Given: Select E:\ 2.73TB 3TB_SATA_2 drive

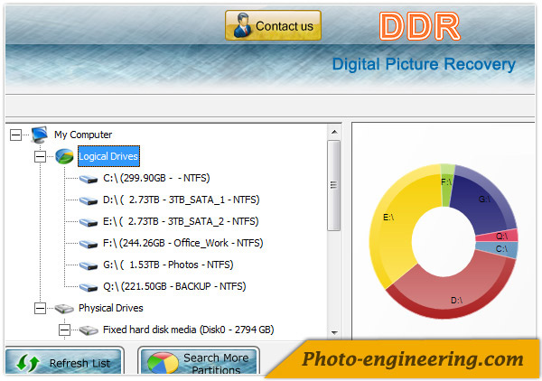Looking at the screenshot, I should pos(181,222).
